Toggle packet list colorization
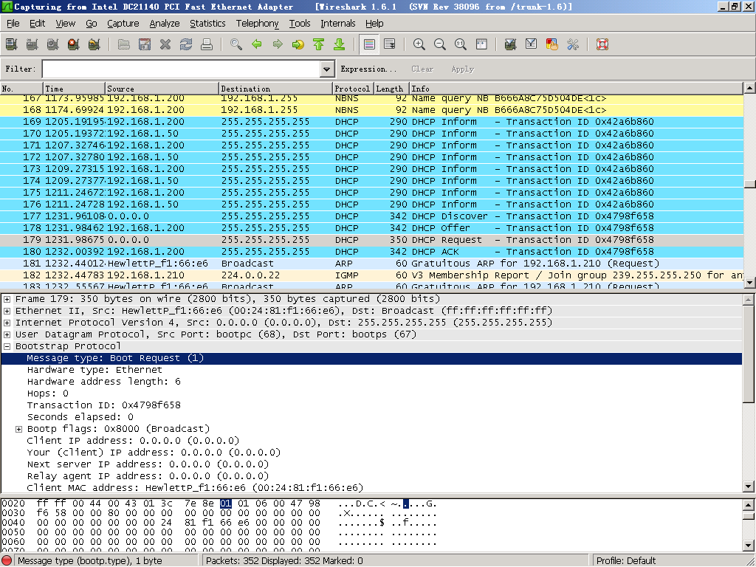Image resolution: width=756 pixels, height=567 pixels. 369,44
